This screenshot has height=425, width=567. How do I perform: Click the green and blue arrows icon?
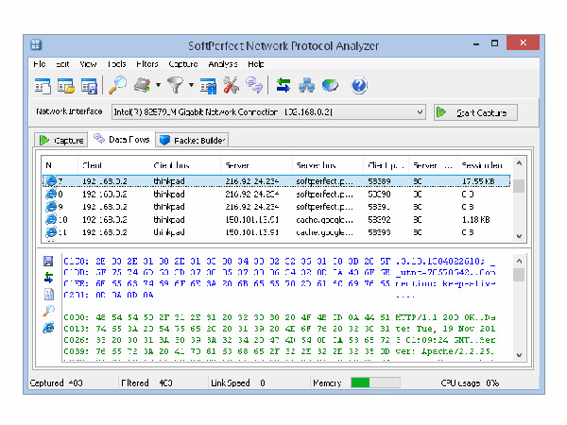(283, 85)
